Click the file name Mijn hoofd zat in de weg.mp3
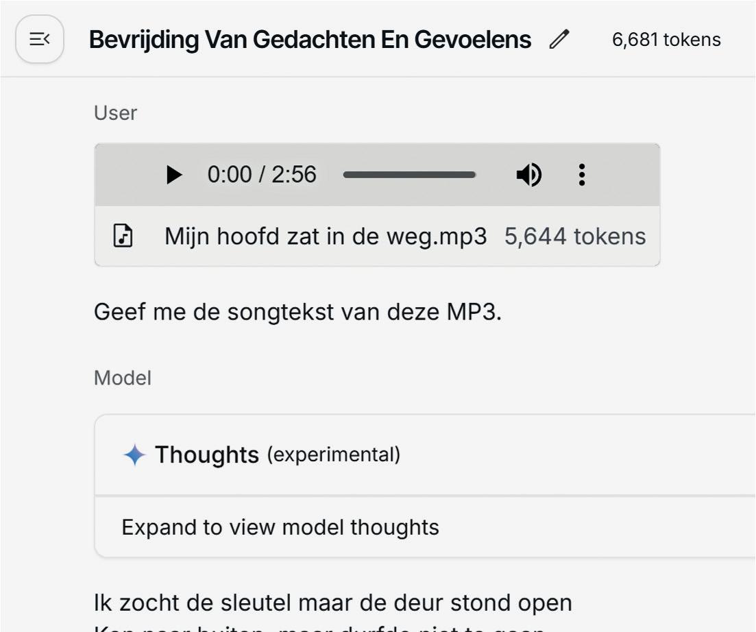This screenshot has height=632, width=756. click(326, 236)
